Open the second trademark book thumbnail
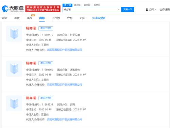This screenshot has width=170, height=128. 14,68
